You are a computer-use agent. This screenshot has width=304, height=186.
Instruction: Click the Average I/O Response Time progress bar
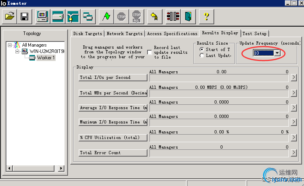(x=219, y=108)
